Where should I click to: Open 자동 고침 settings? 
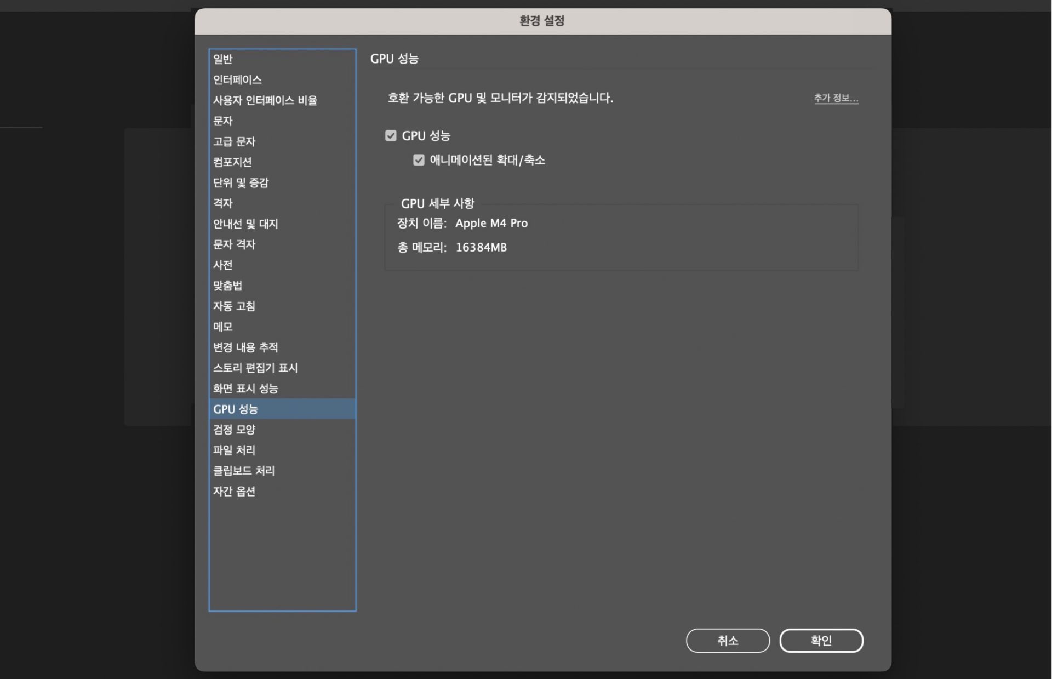pyautogui.click(x=234, y=306)
